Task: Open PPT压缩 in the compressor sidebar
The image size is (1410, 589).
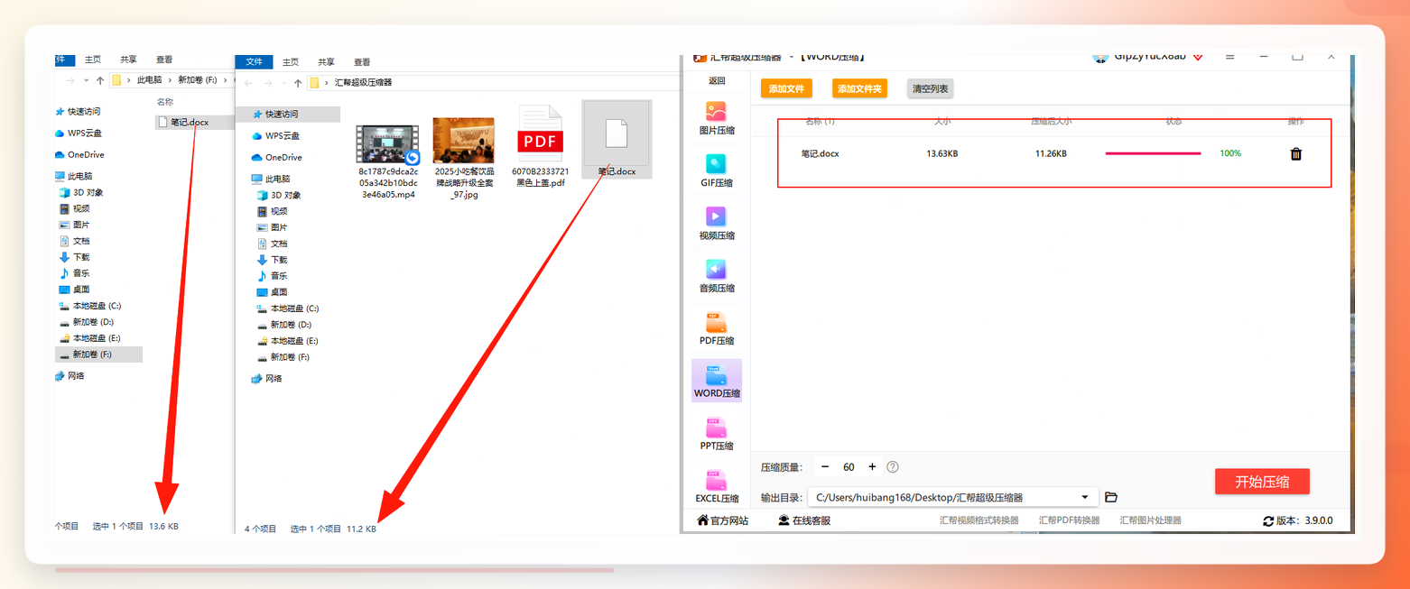Action: point(717,433)
